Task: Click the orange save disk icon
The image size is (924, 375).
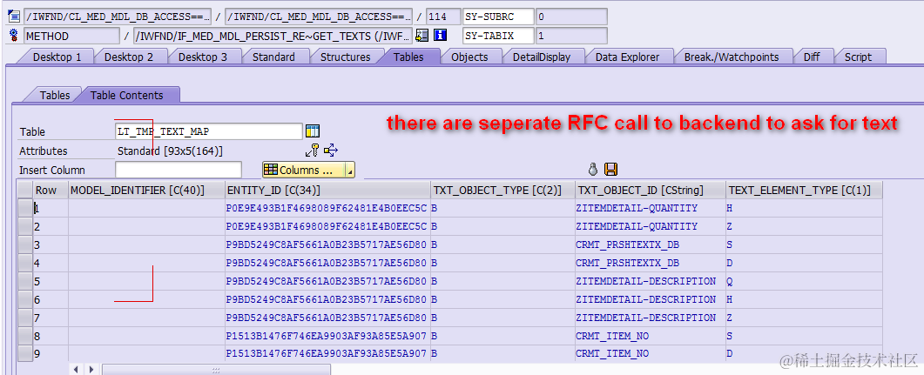Action: [x=611, y=170]
